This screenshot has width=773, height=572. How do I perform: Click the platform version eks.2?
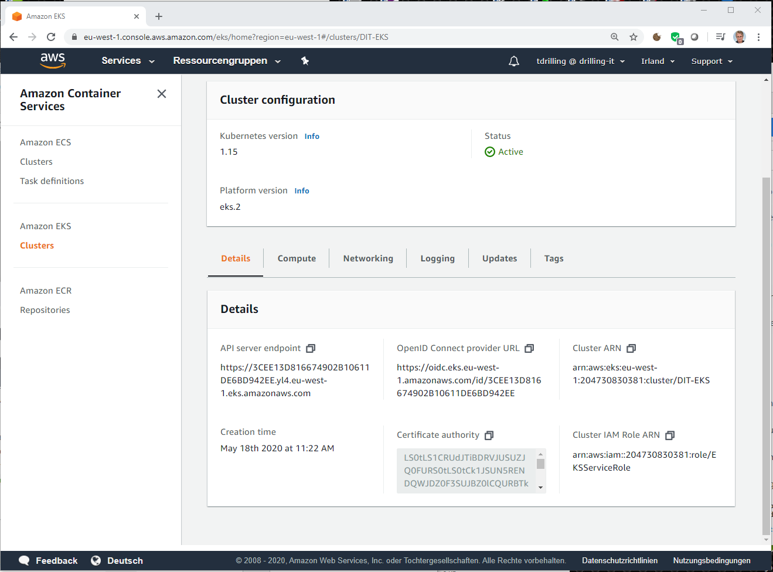(x=230, y=207)
